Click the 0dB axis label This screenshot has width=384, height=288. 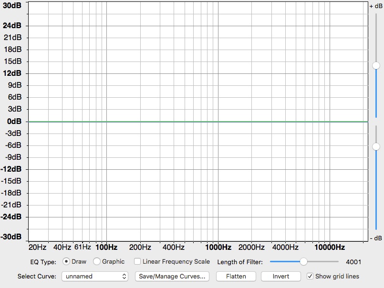[x=14, y=121]
